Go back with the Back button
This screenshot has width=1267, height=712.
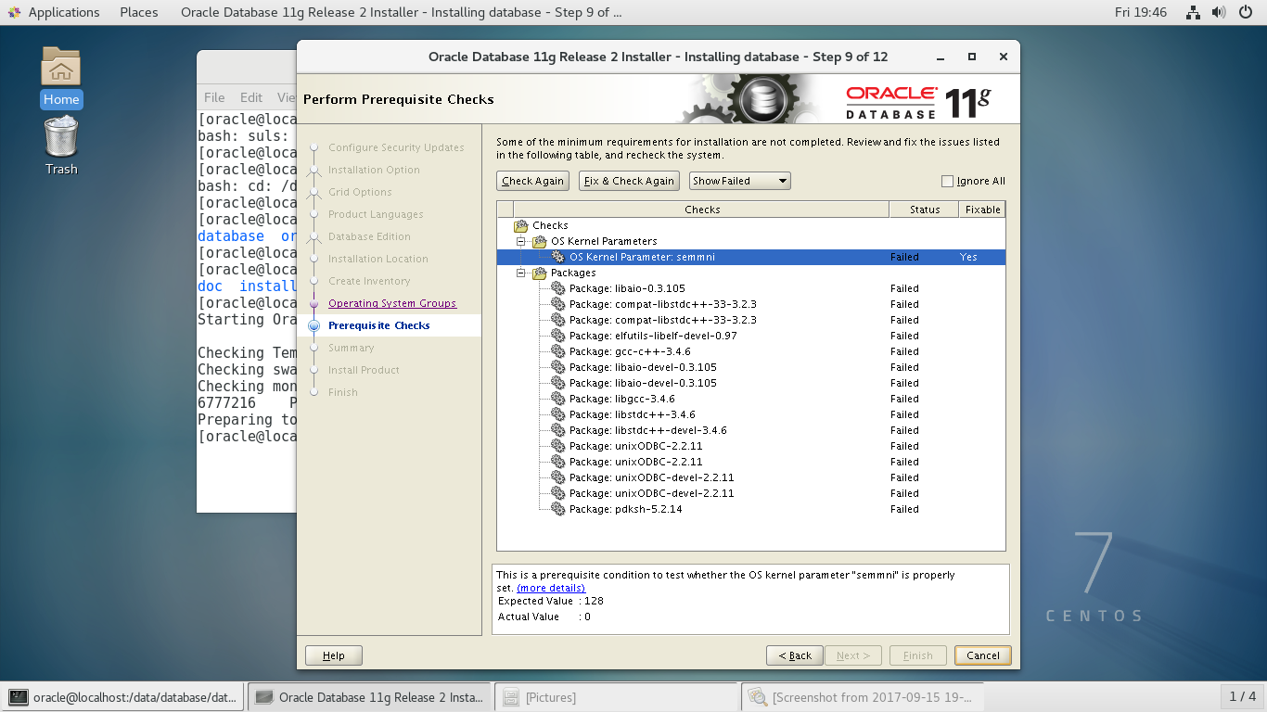click(795, 655)
